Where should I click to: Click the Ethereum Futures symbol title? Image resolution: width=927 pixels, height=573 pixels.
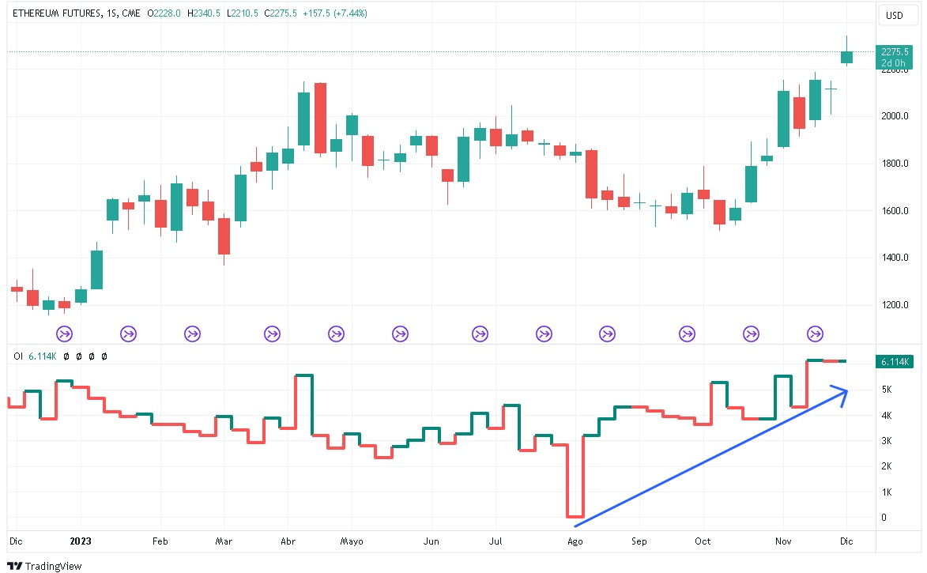coord(54,13)
